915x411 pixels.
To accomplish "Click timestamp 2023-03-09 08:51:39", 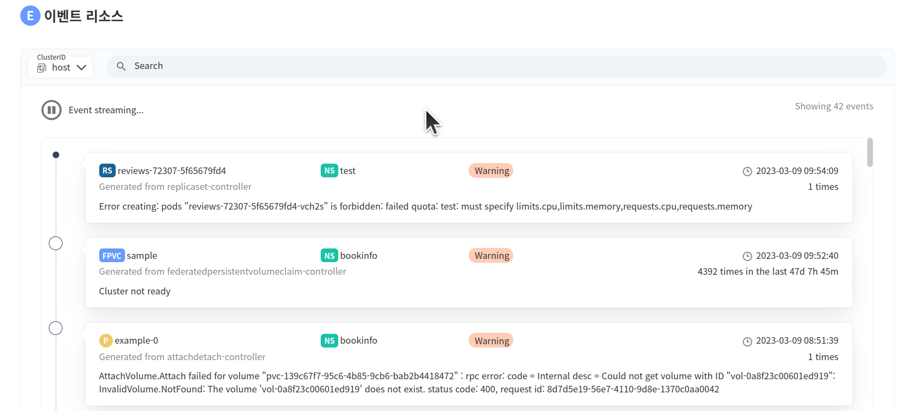I will tap(797, 340).
